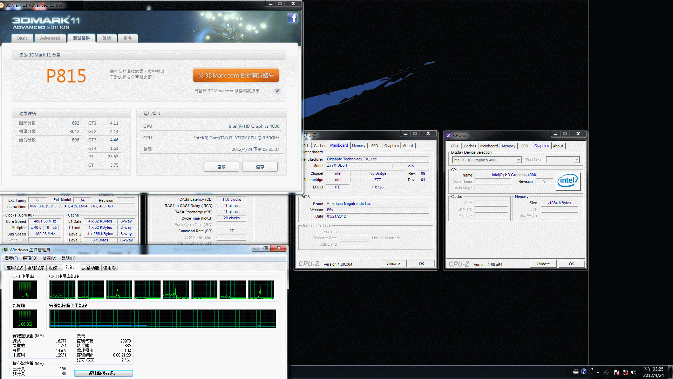Click the CPU tab in left CPU-Z
Viewport: 673px width, 379px height.
305,145
